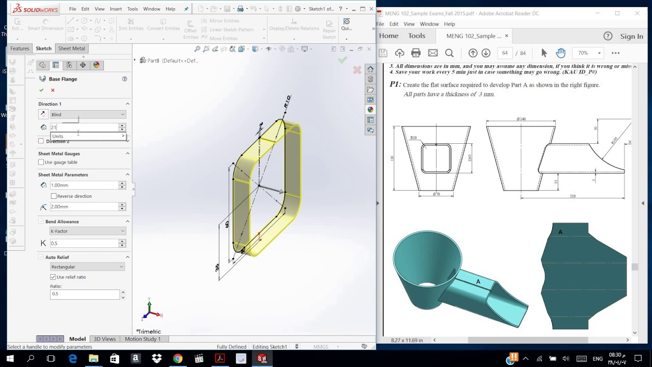Open Acrobat help question mark icon
This screenshot has width=652, height=367.
pos(608,36)
